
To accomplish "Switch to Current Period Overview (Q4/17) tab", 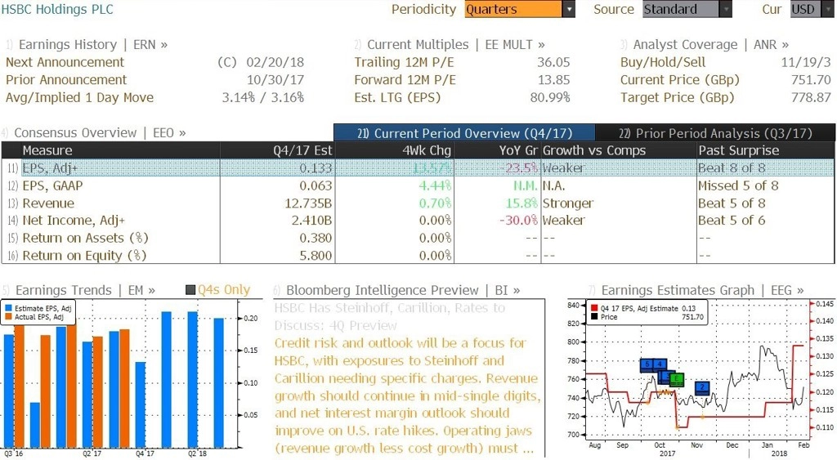I will (464, 133).
